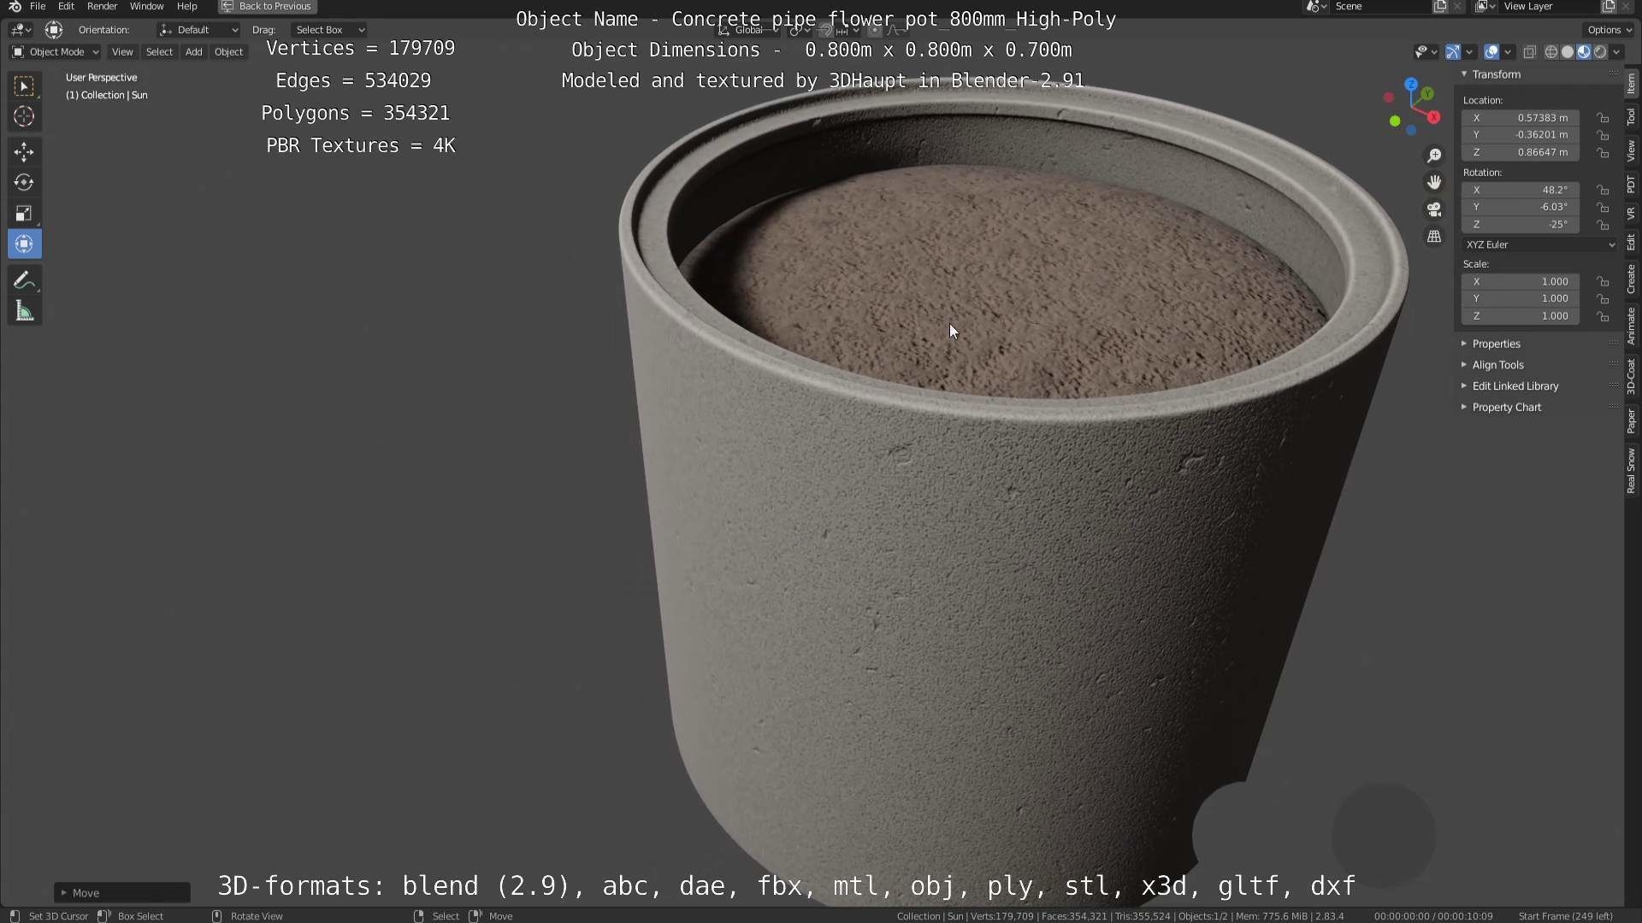Toggle lock on Scale Z
The image size is (1642, 923).
pos(1604,316)
